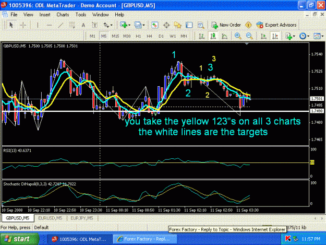This screenshot has height=245, width=326.
Task: Open the Help menu
Action: click(119, 15)
